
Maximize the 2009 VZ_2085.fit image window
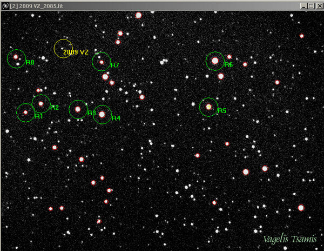312,4
